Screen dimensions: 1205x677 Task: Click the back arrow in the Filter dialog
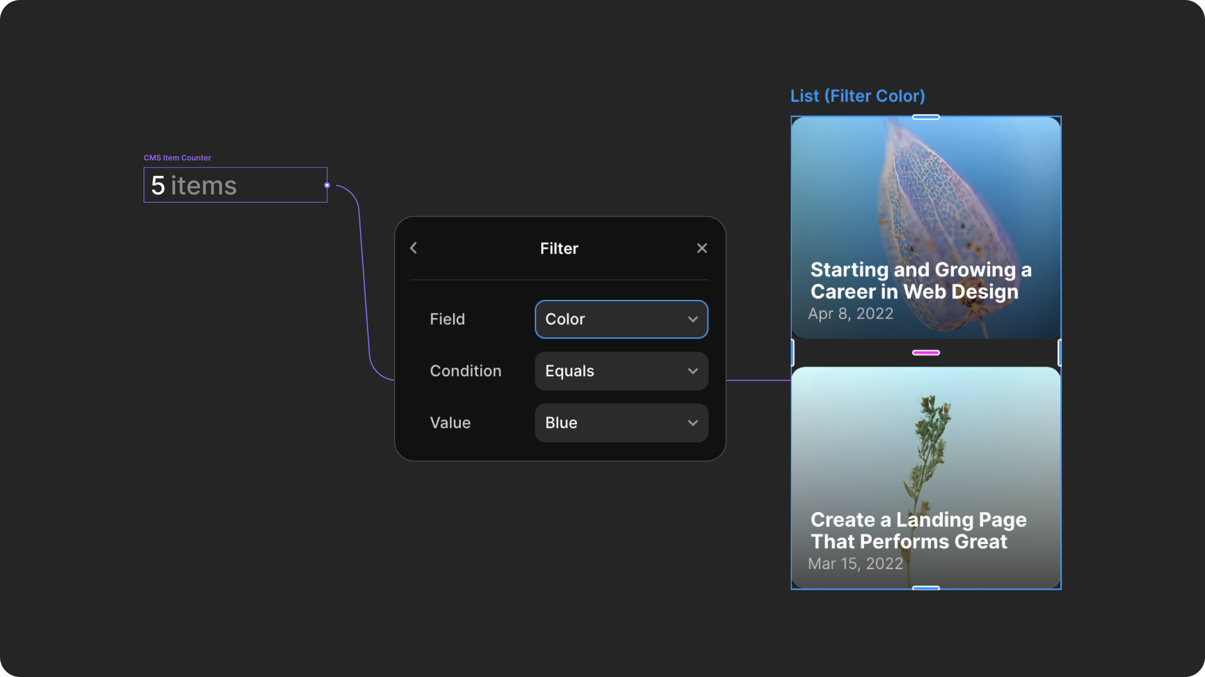tap(413, 248)
